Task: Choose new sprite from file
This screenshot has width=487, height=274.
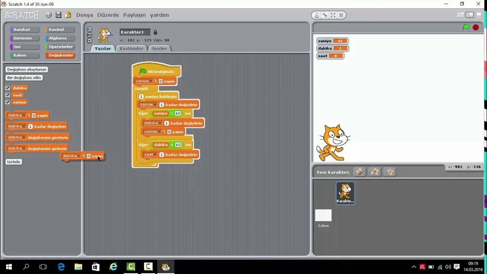Action: click(374, 172)
